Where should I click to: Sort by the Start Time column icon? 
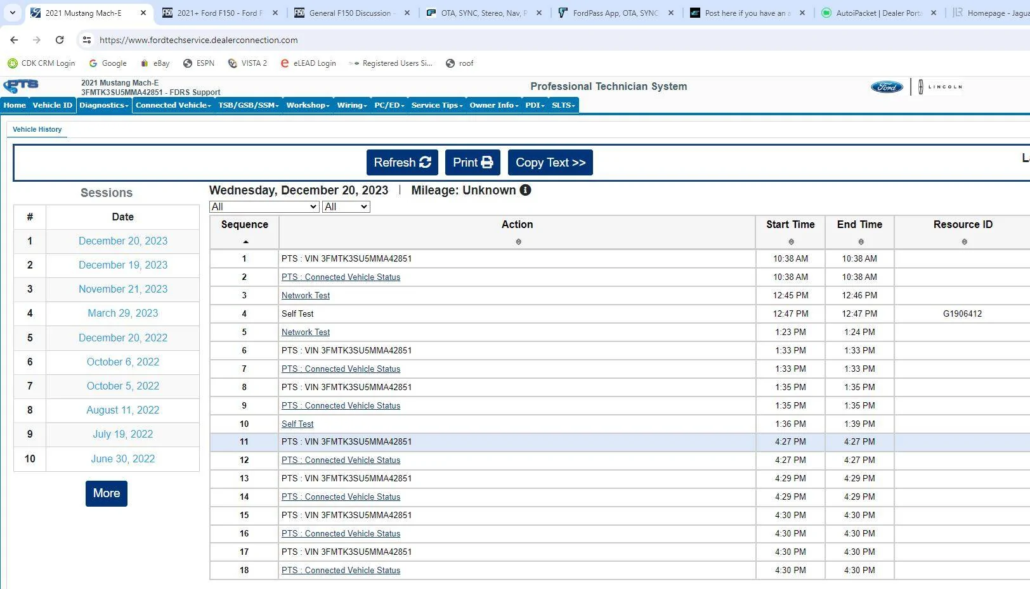(791, 242)
